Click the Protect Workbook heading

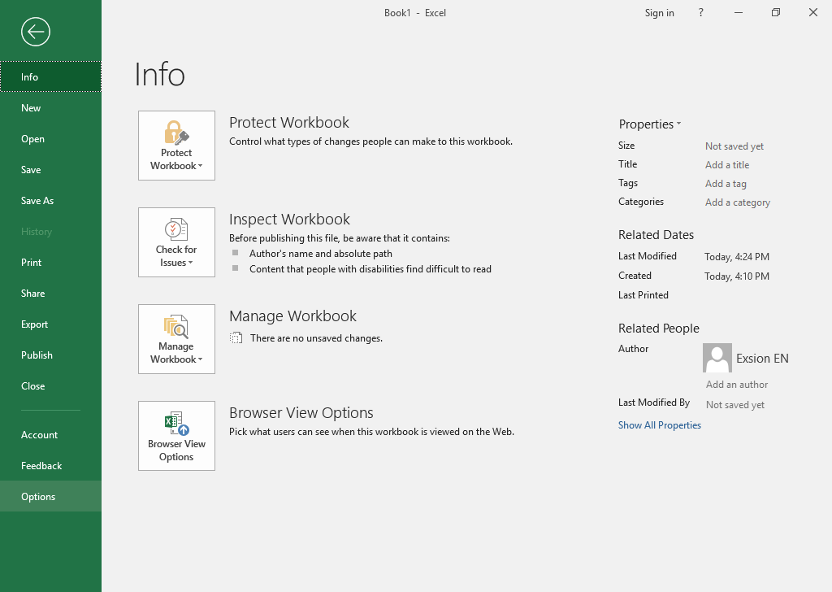coord(289,123)
